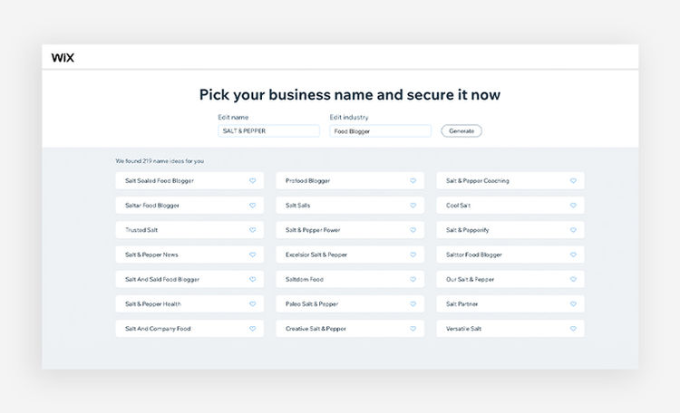Pick the Versatile Salt name
The width and height of the screenshot is (680, 413).
pos(510,329)
